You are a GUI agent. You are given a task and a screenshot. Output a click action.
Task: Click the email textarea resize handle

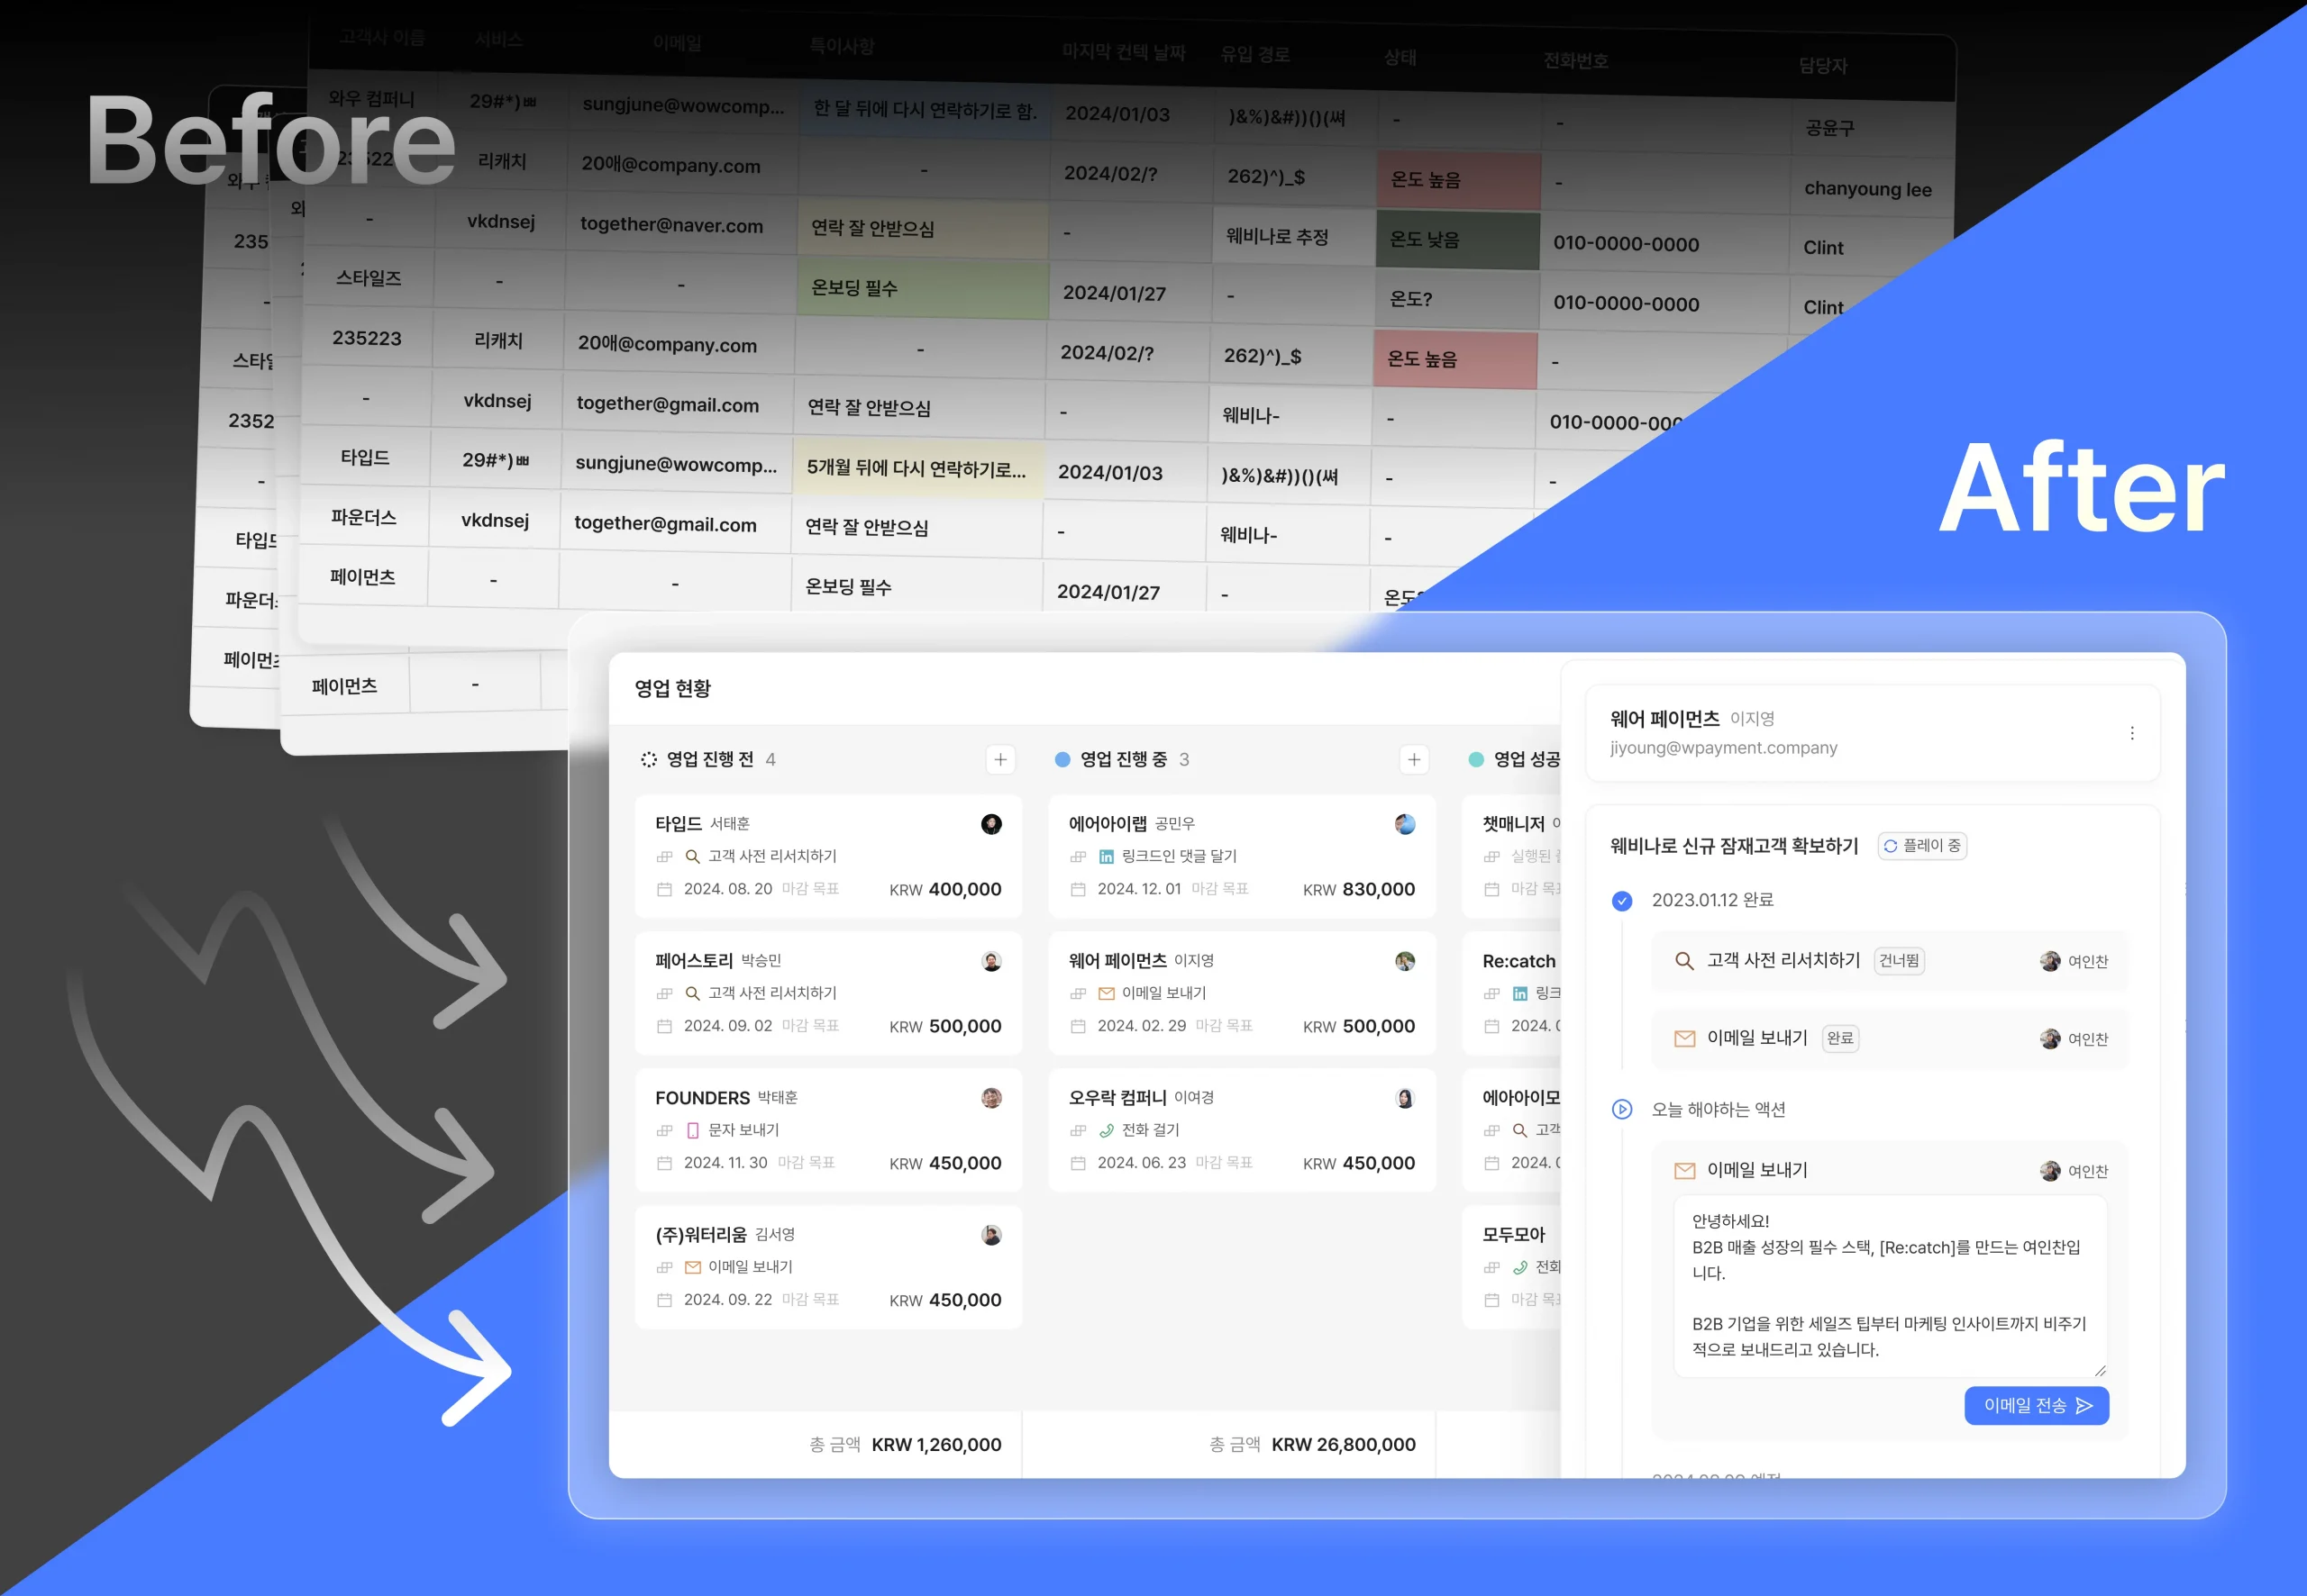(x=2100, y=1370)
